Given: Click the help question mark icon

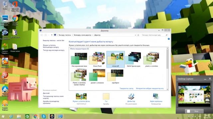Looking at the screenshot, I should [x=169, y=39].
